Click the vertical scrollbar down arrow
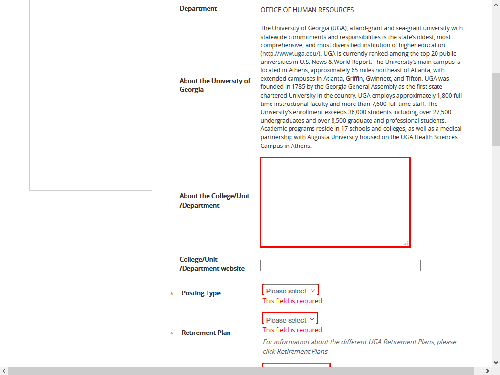The image size is (500, 375). (x=496, y=363)
